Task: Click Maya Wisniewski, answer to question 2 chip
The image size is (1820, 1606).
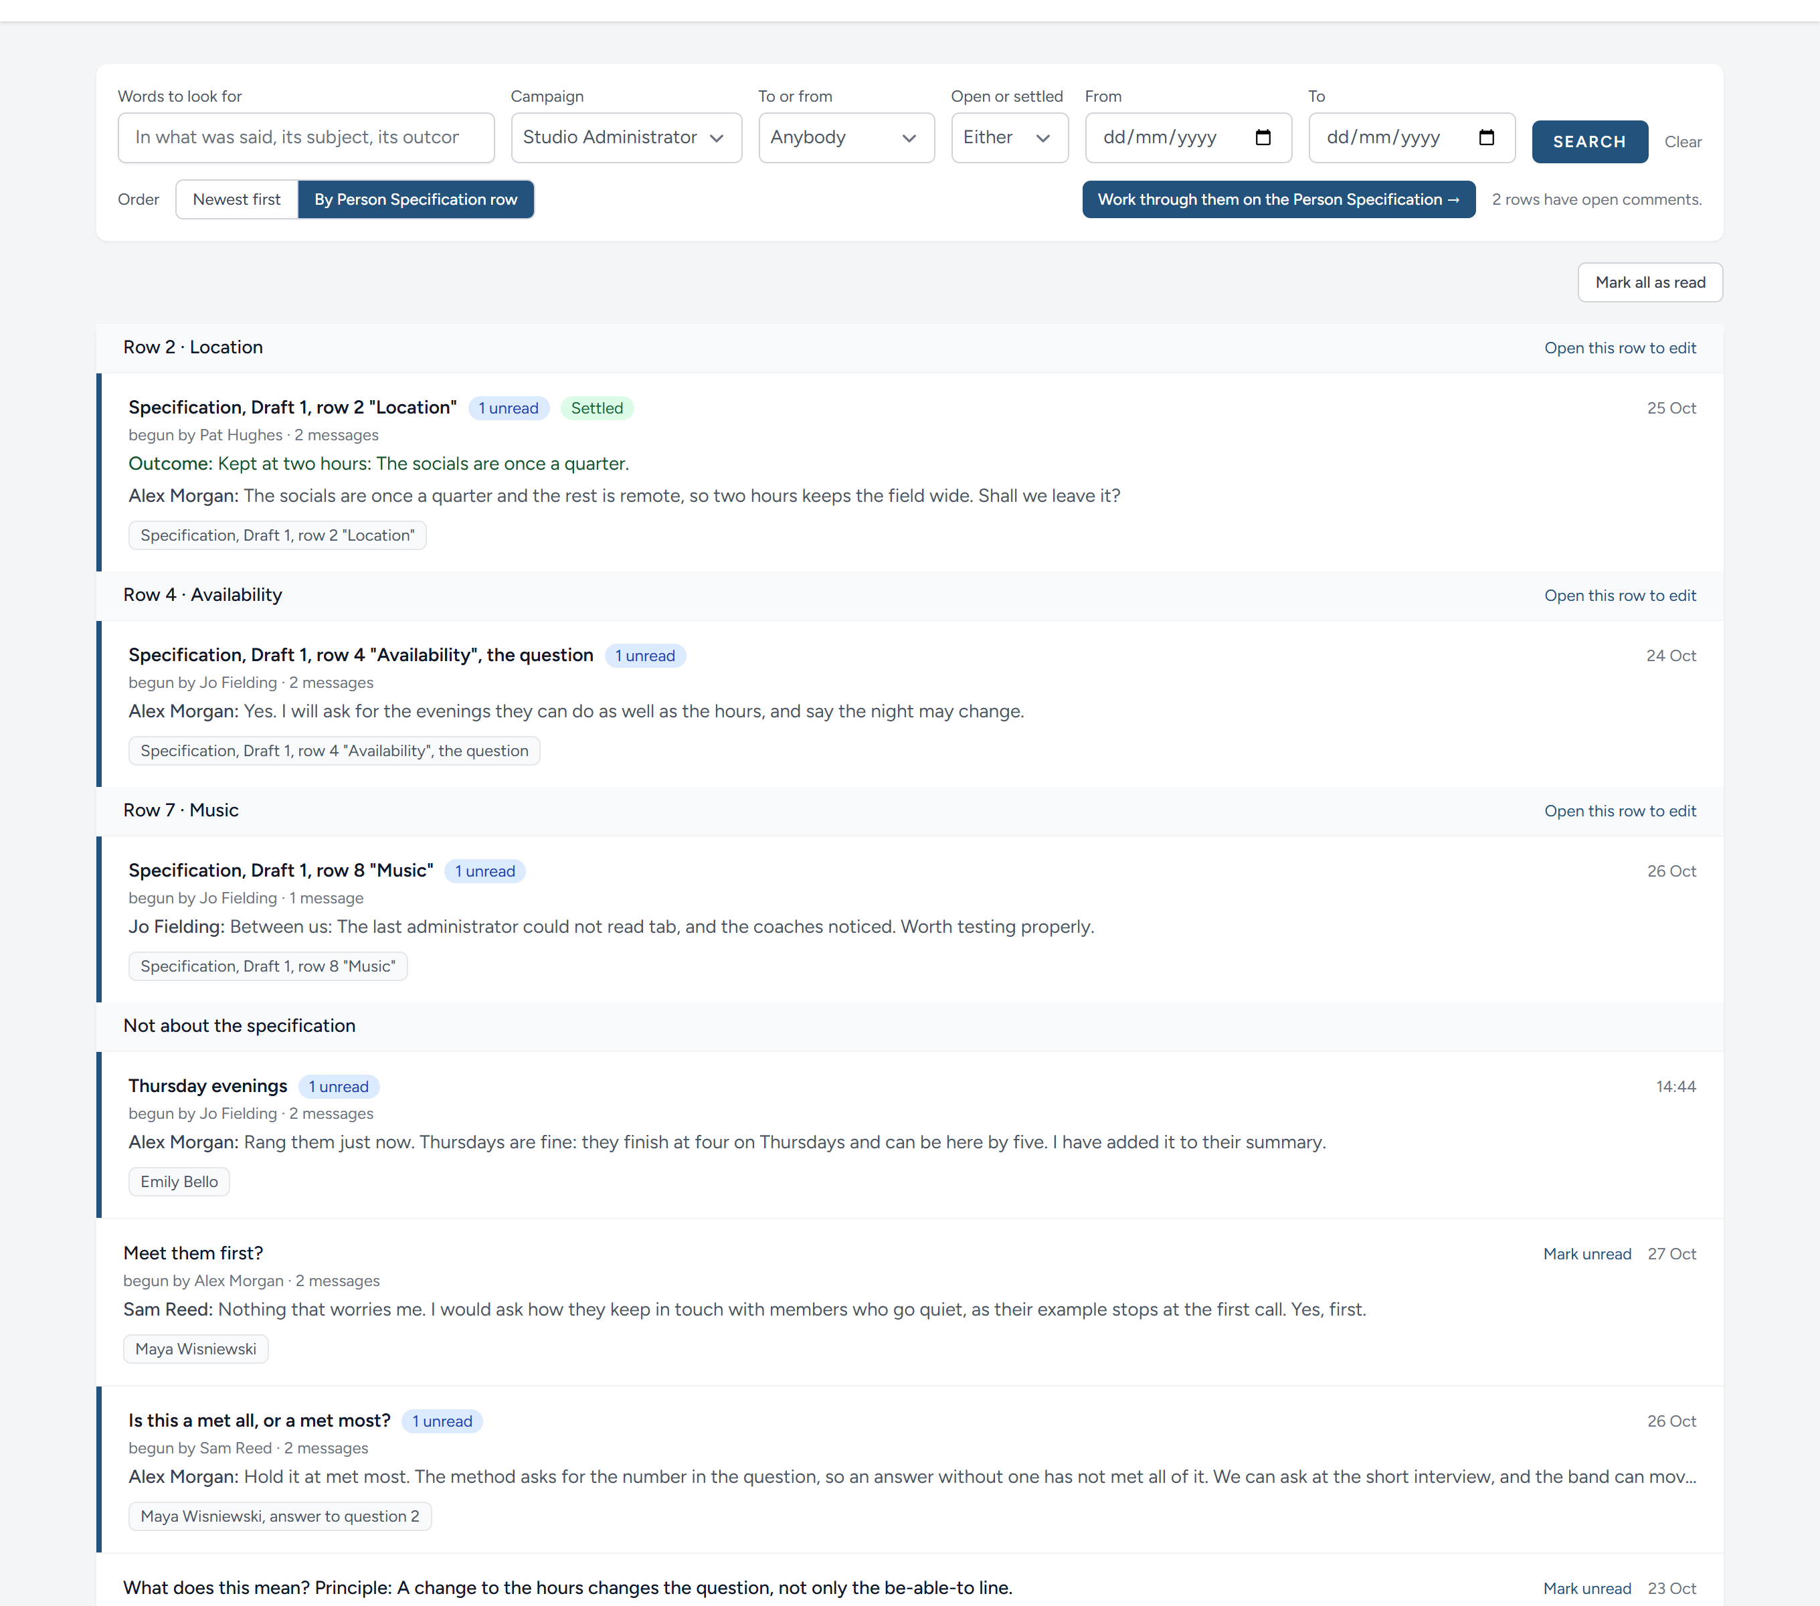Action: coord(280,1516)
